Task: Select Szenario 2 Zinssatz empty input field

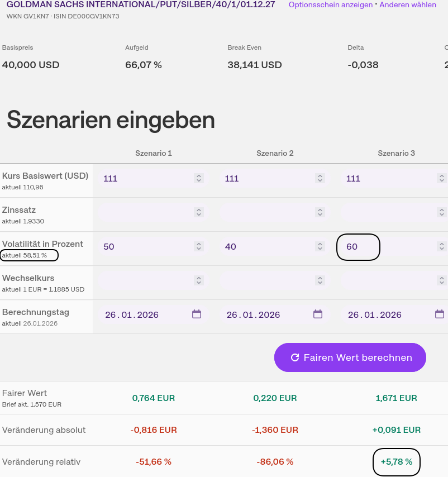Action: pyautogui.click(x=267, y=212)
